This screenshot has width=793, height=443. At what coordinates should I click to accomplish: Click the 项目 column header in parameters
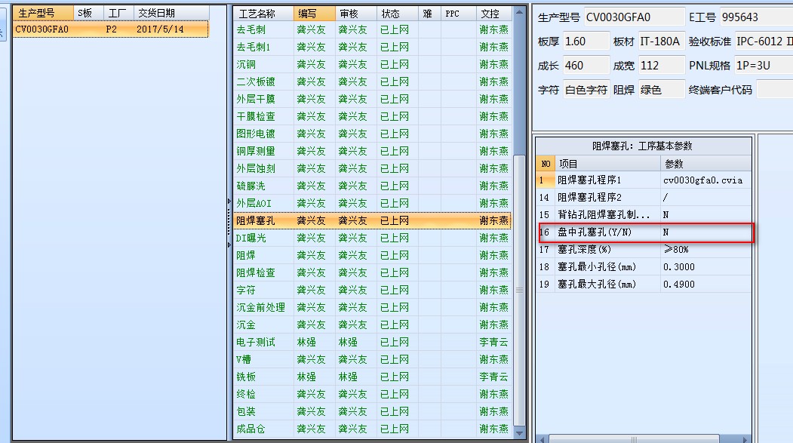(x=607, y=164)
